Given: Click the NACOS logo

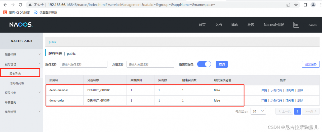Looking at the screenshot, I should tap(21, 25).
